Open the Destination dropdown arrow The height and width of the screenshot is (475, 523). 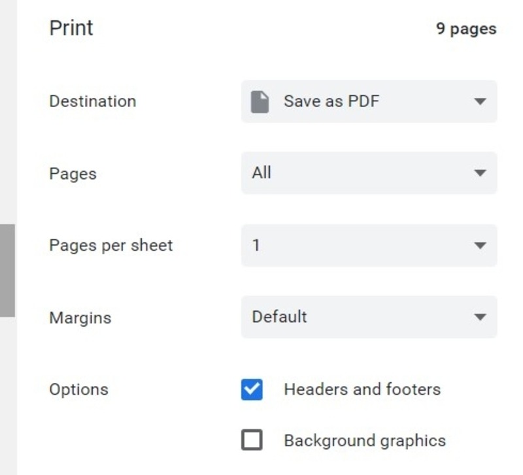coord(481,102)
